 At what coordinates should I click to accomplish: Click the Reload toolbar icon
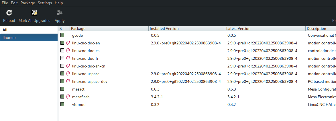(9, 13)
